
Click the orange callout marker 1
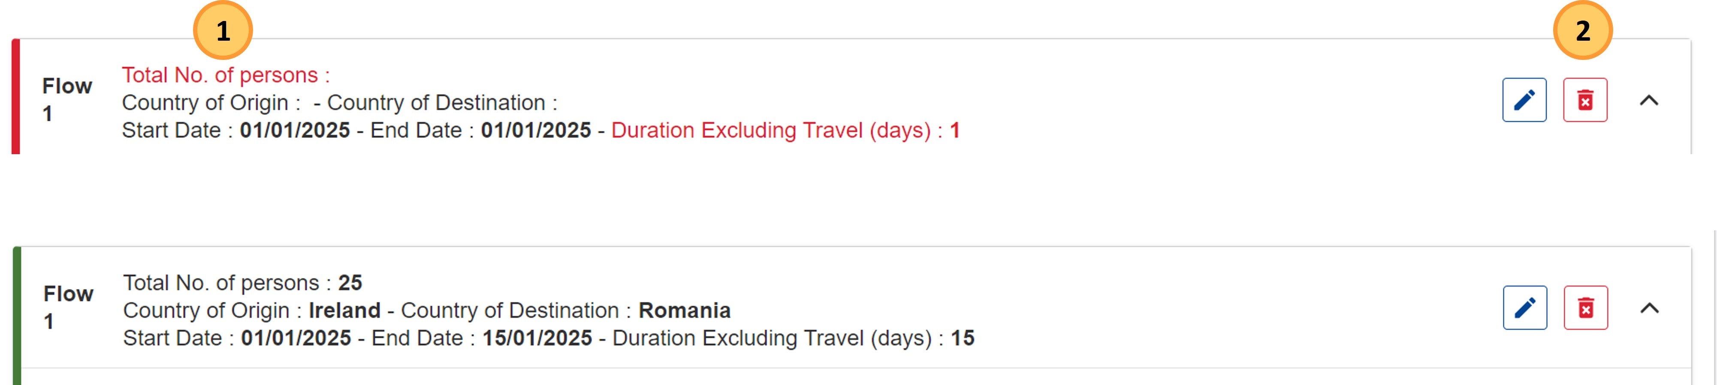pyautogui.click(x=223, y=30)
